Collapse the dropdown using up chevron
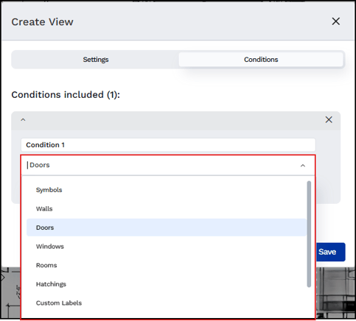Viewport: 356px width, 321px height. click(303, 166)
